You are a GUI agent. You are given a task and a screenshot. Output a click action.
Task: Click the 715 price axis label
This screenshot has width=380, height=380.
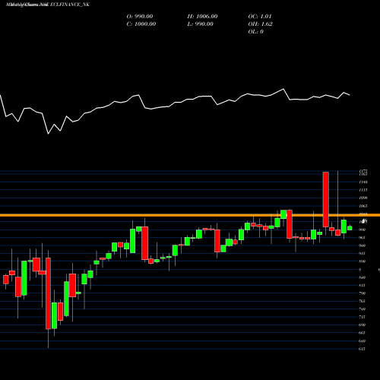click(363, 317)
